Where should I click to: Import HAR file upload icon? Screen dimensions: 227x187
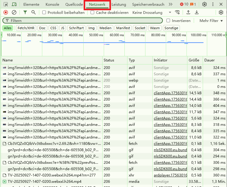pyautogui.click(x=188, y=12)
